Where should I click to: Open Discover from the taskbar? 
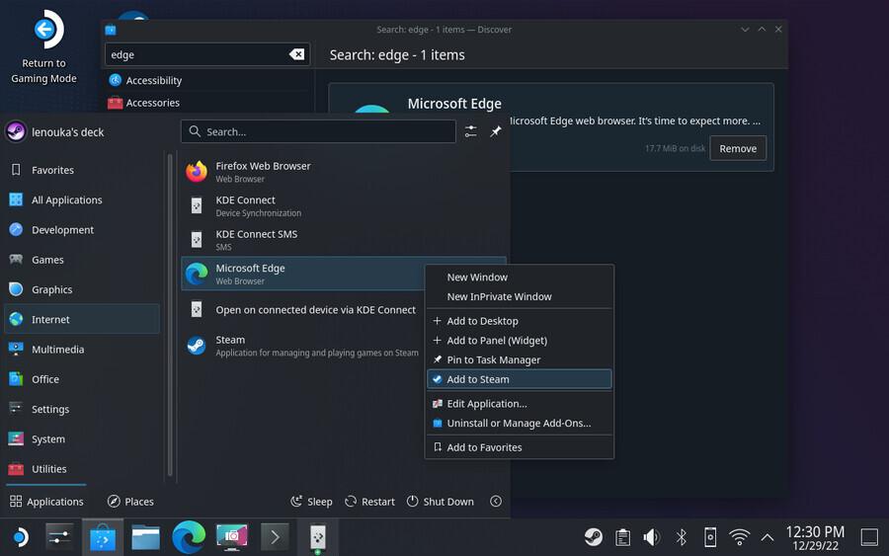[103, 536]
